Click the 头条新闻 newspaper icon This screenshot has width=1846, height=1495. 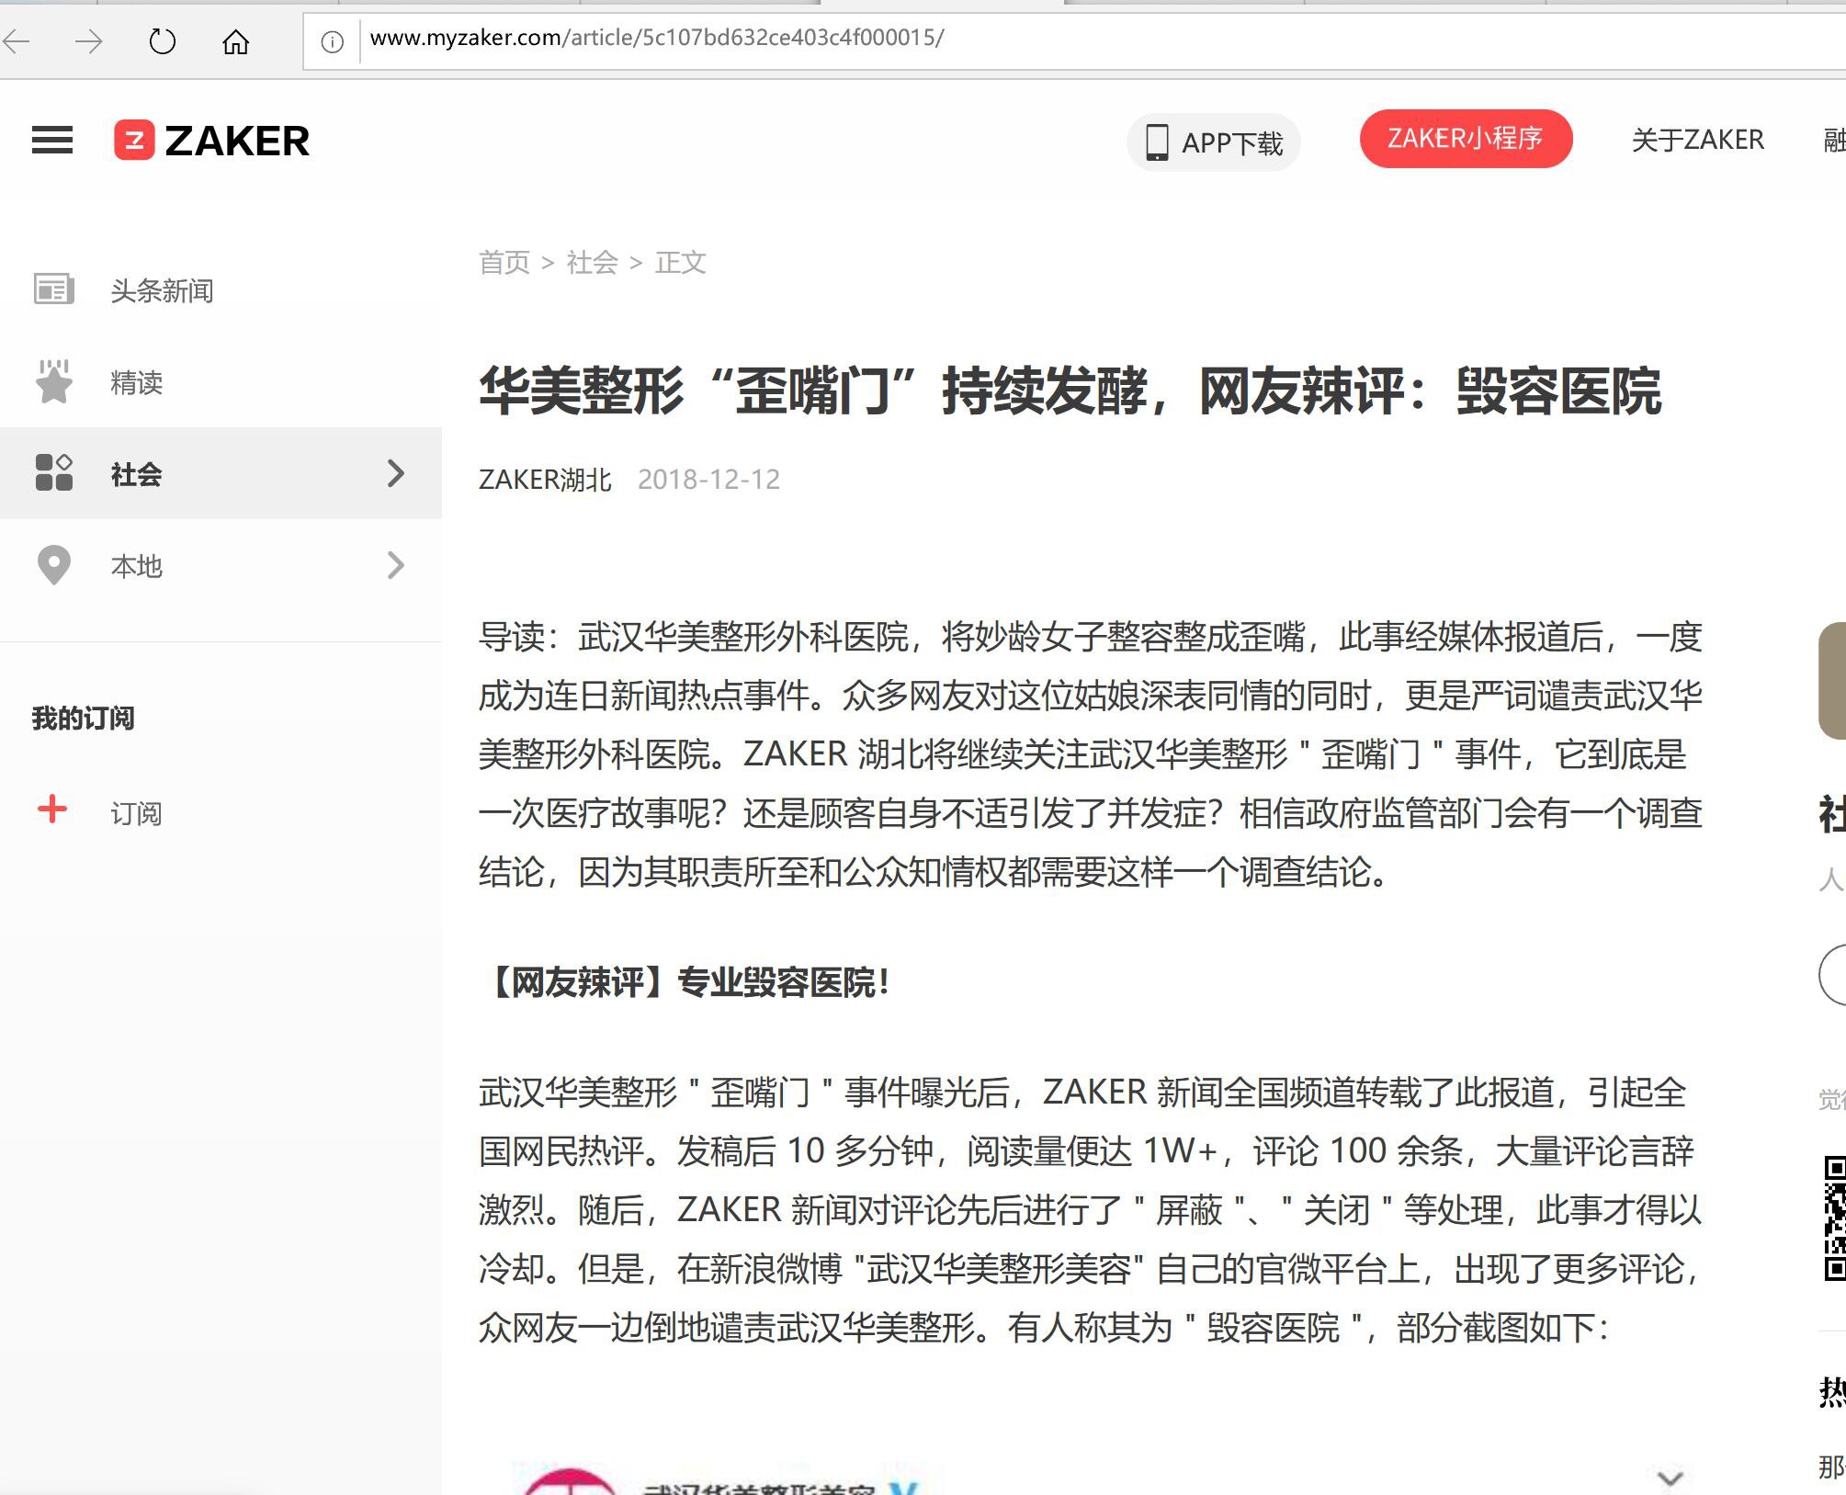(53, 289)
